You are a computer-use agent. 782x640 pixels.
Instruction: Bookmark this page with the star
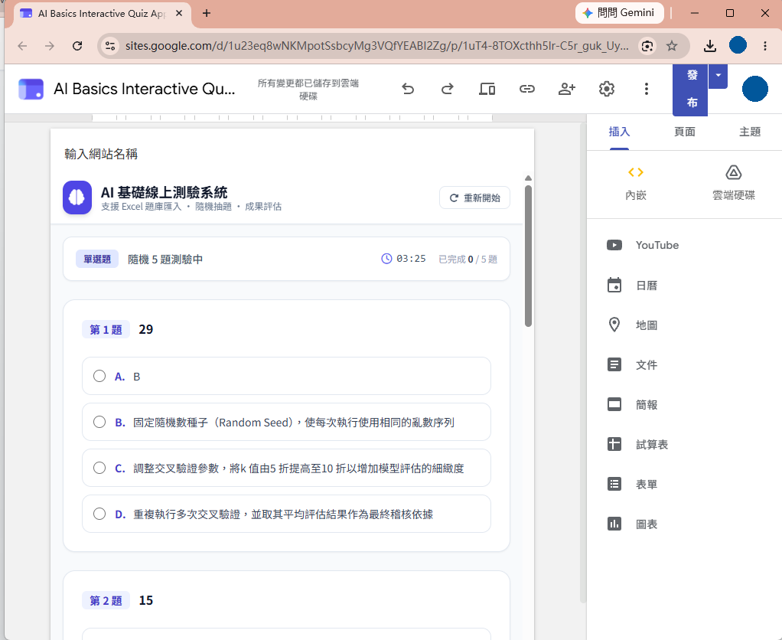(x=672, y=46)
